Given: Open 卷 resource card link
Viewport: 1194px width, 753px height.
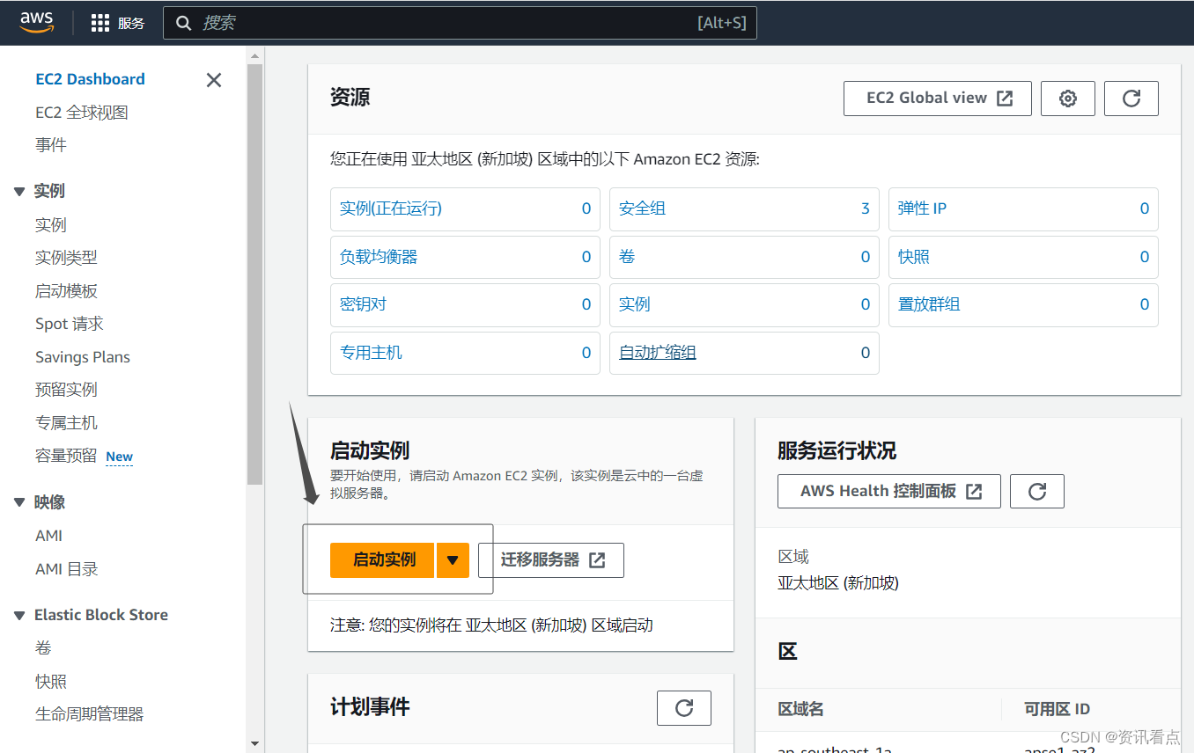Looking at the screenshot, I should coord(627,257).
